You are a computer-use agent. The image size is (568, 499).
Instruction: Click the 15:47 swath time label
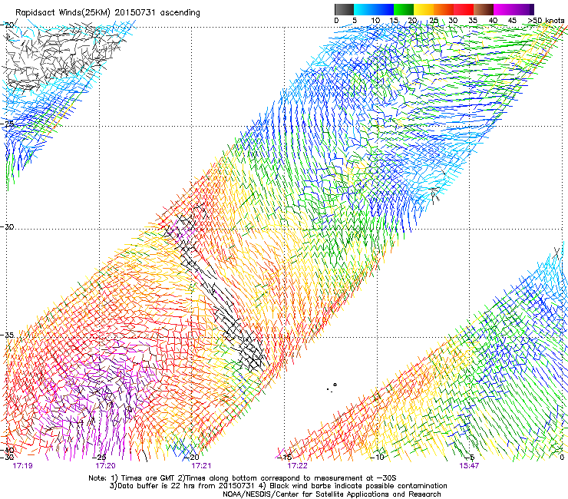pyautogui.click(x=469, y=466)
